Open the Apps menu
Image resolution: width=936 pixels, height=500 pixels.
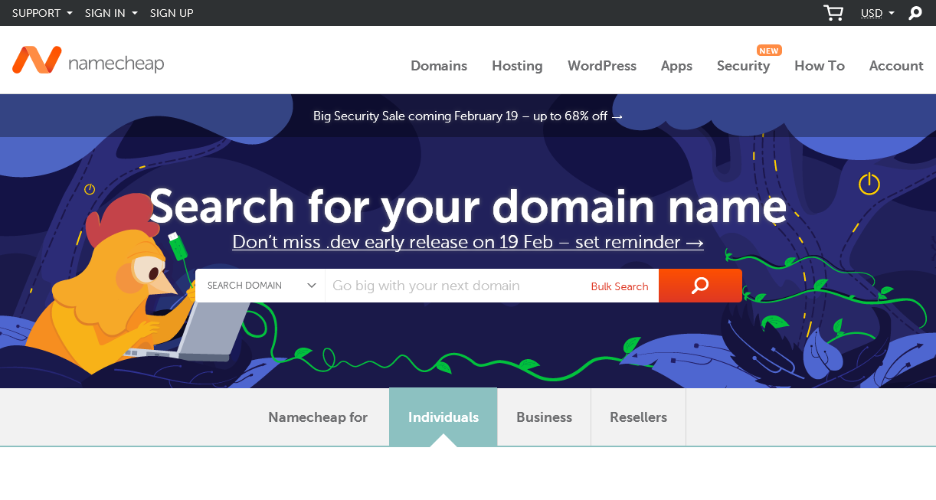pos(676,66)
